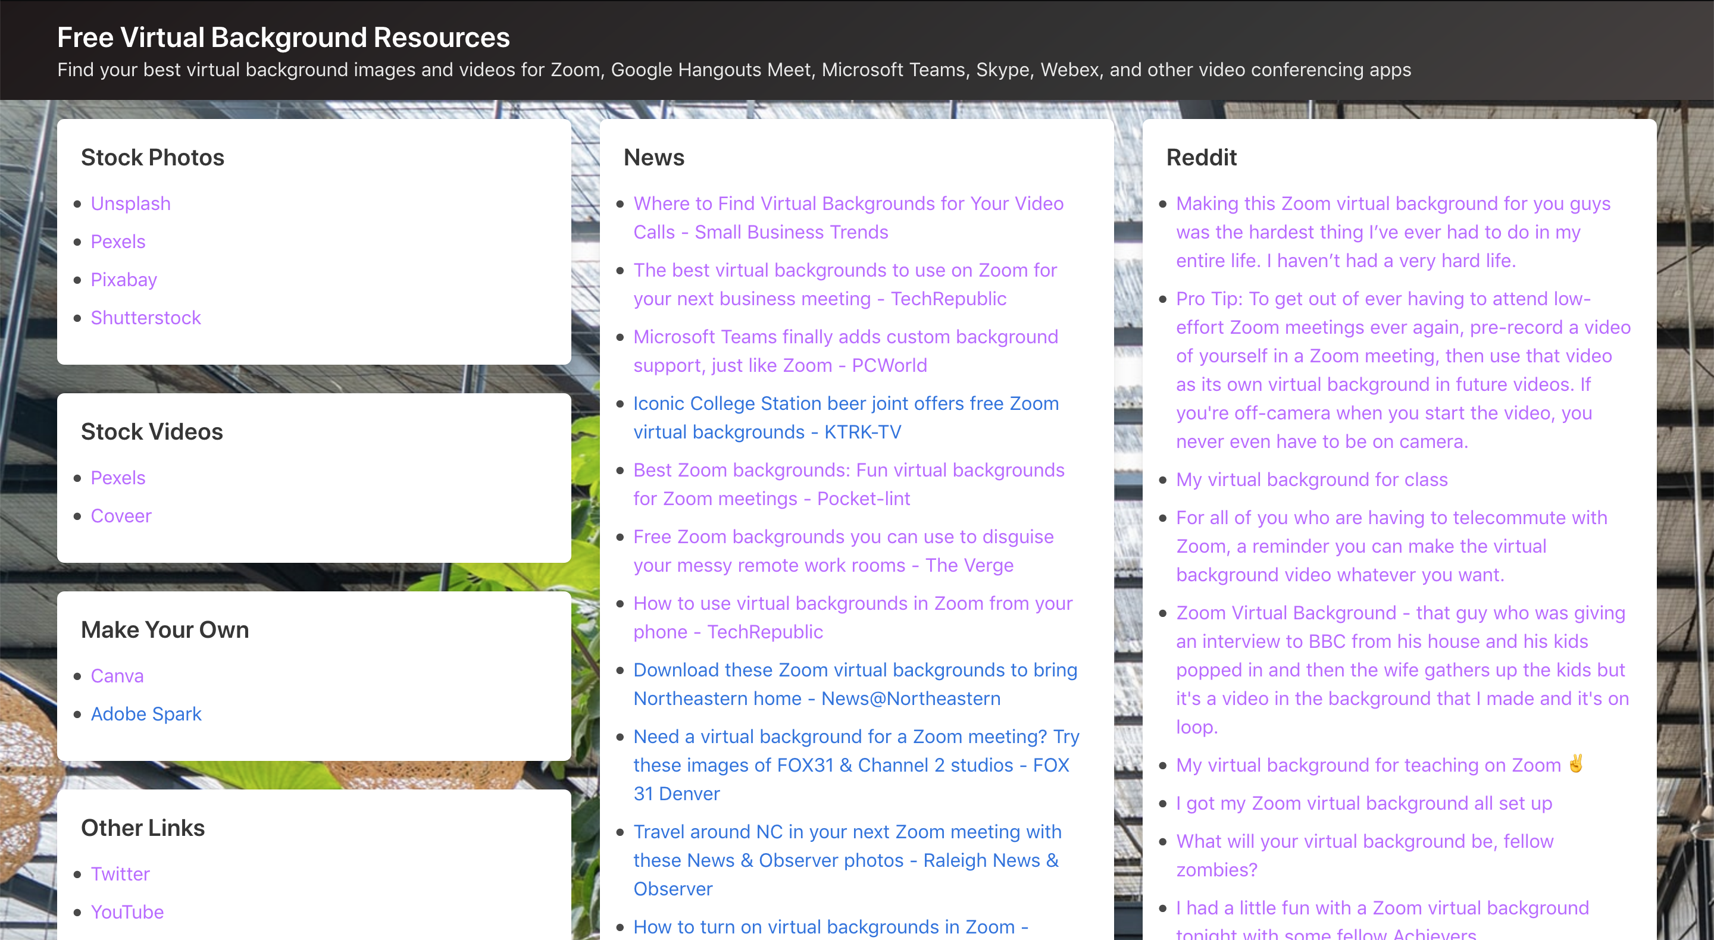Open the KTRK-TV beer joint article
The width and height of the screenshot is (1714, 940).
[x=846, y=417]
